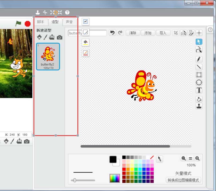Choose the Ellipse tool
The width and height of the screenshot is (216, 191).
pos(199,83)
